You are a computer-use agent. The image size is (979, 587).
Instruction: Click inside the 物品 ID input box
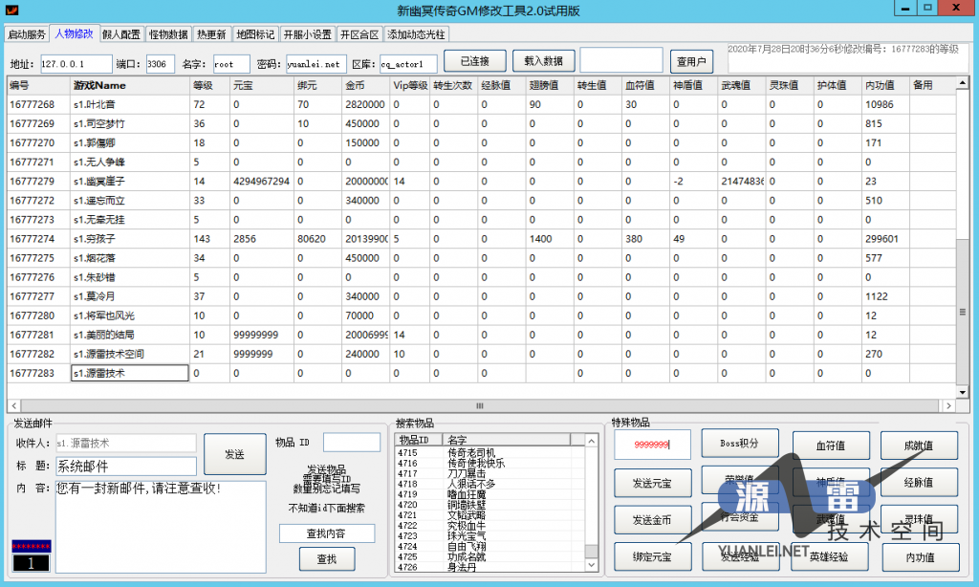tap(351, 442)
